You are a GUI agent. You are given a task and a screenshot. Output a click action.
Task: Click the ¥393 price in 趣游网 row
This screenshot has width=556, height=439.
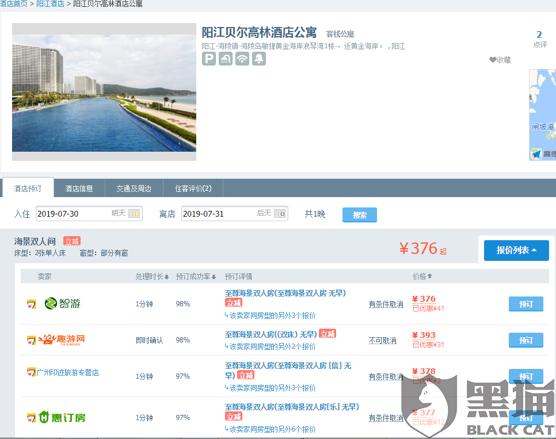click(x=424, y=335)
